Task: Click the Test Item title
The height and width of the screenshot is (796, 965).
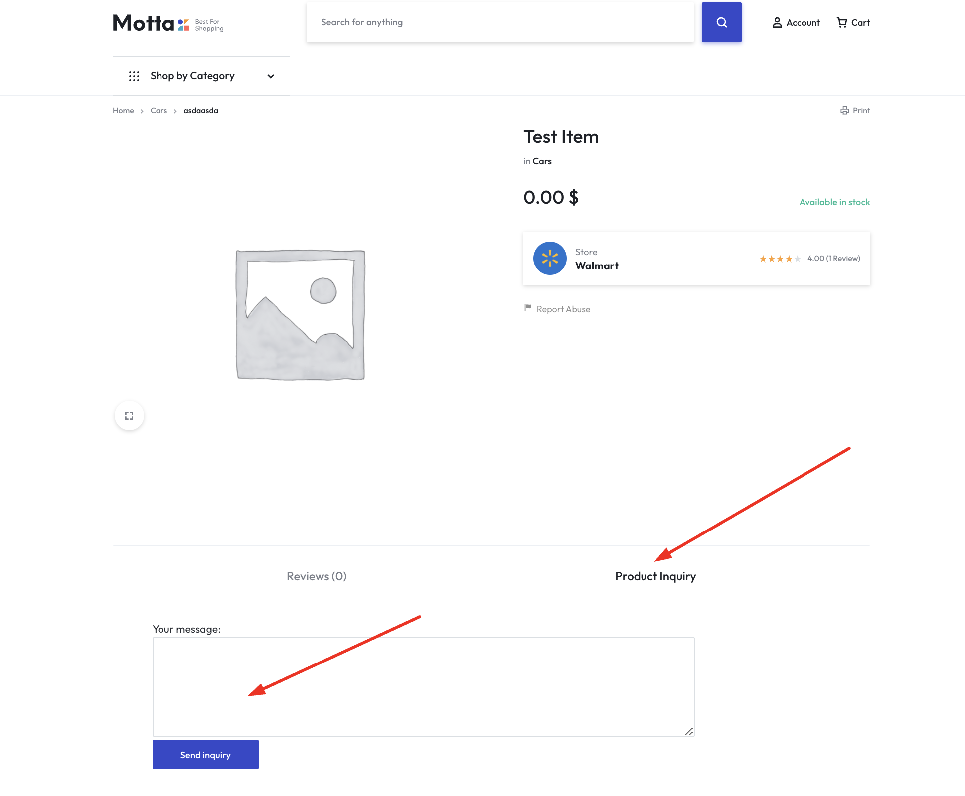Action: pos(561,137)
